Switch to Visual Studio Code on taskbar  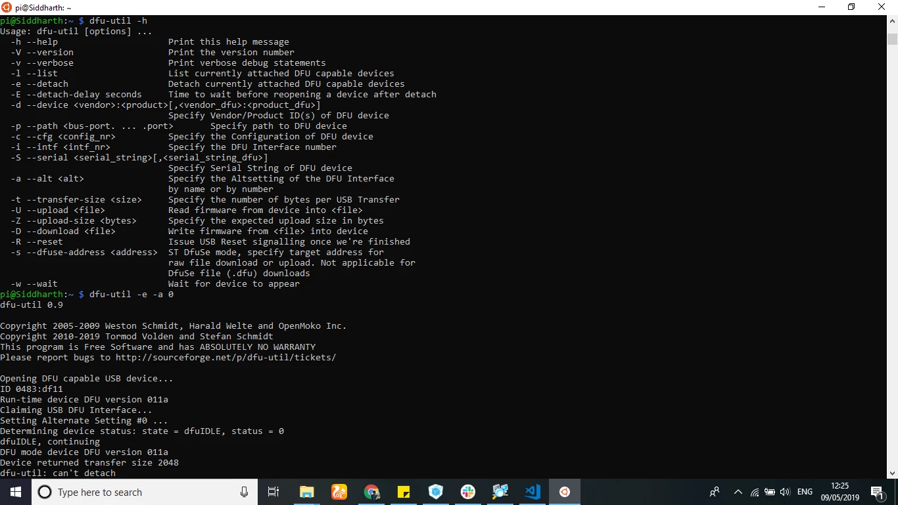532,492
